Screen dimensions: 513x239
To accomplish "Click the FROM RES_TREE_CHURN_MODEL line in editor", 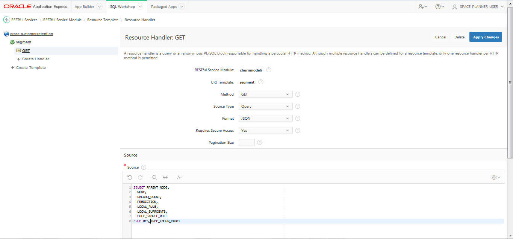I will 157,221.
